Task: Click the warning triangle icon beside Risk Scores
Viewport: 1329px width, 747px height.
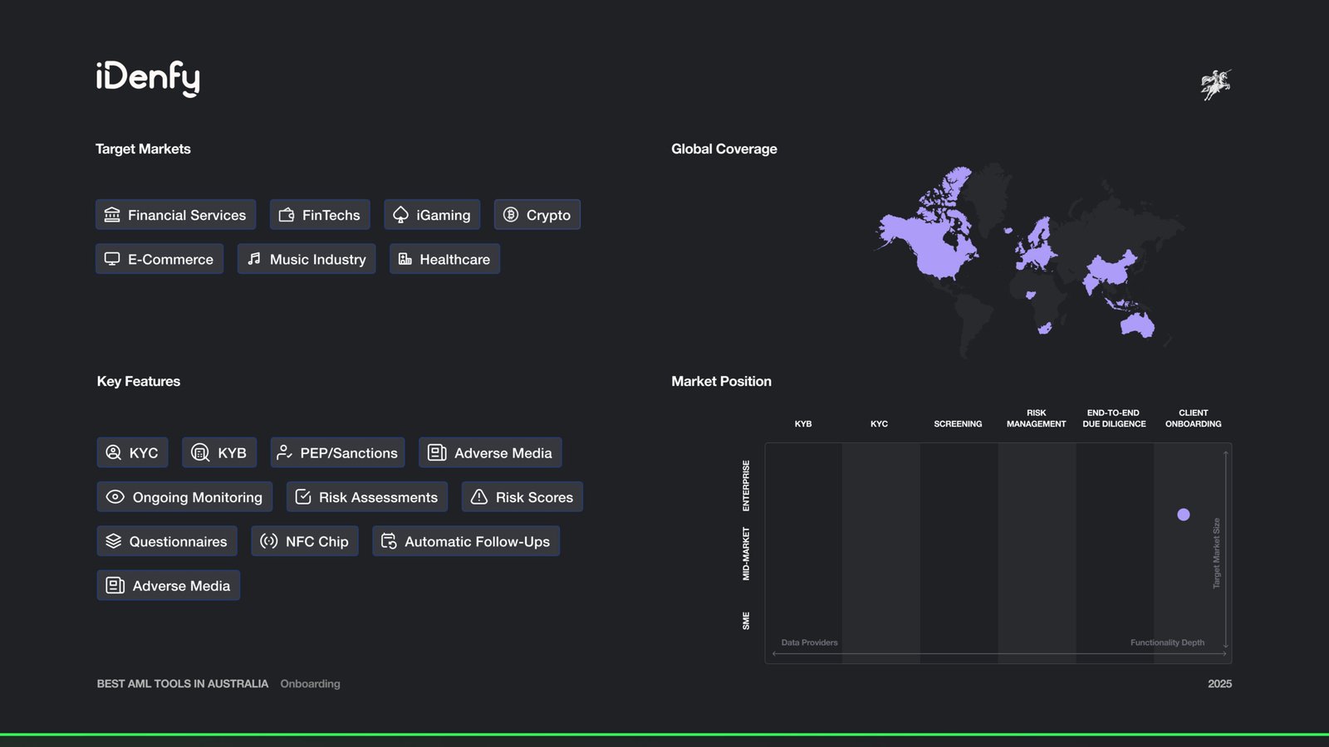Action: point(479,496)
